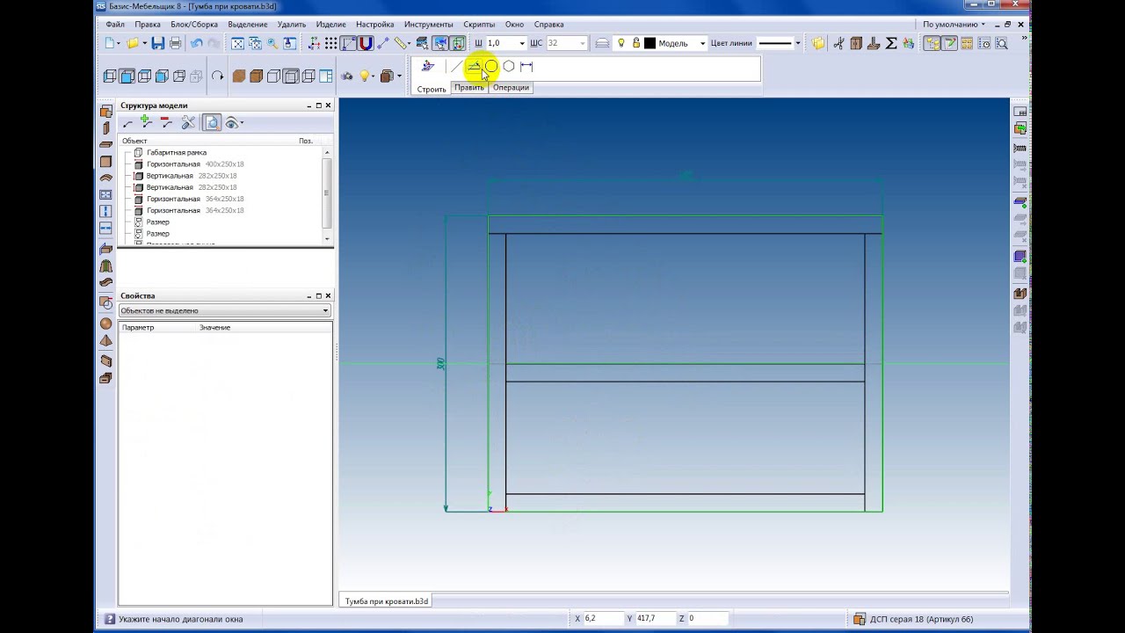This screenshot has height=633, width=1125.
Task: Switch to the Править tab
Action: [468, 88]
